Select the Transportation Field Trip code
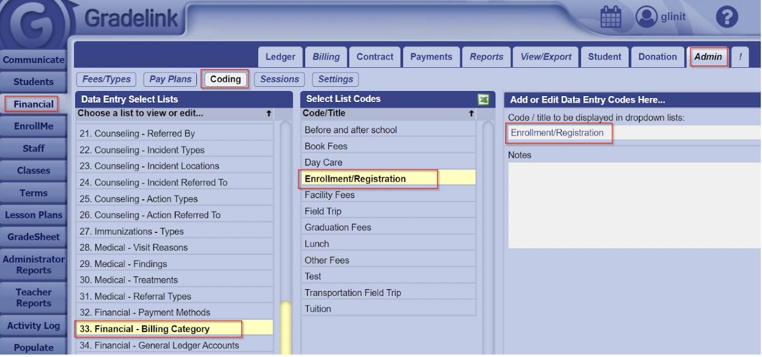This screenshot has height=357, width=762. coord(388,292)
